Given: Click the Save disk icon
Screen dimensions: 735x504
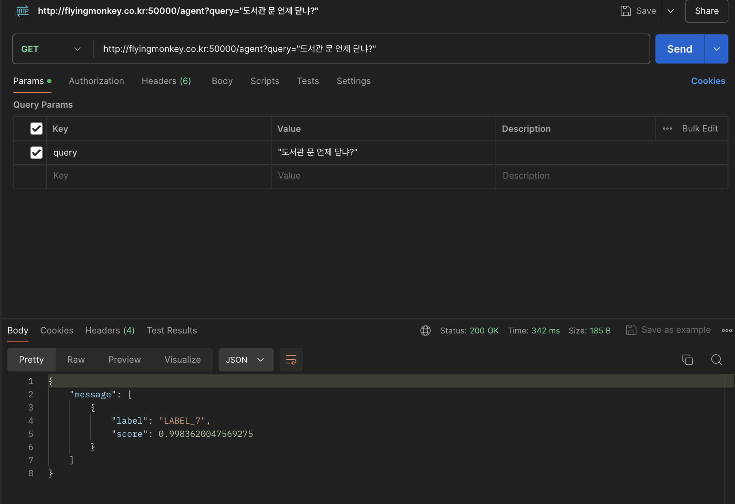Looking at the screenshot, I should (x=626, y=11).
